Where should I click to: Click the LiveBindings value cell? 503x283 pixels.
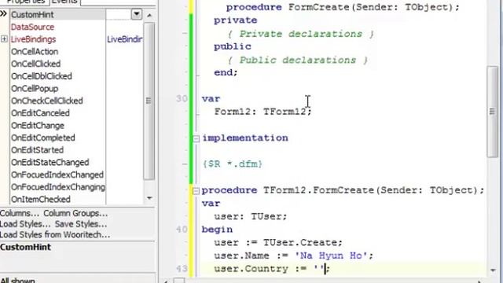[x=124, y=39]
